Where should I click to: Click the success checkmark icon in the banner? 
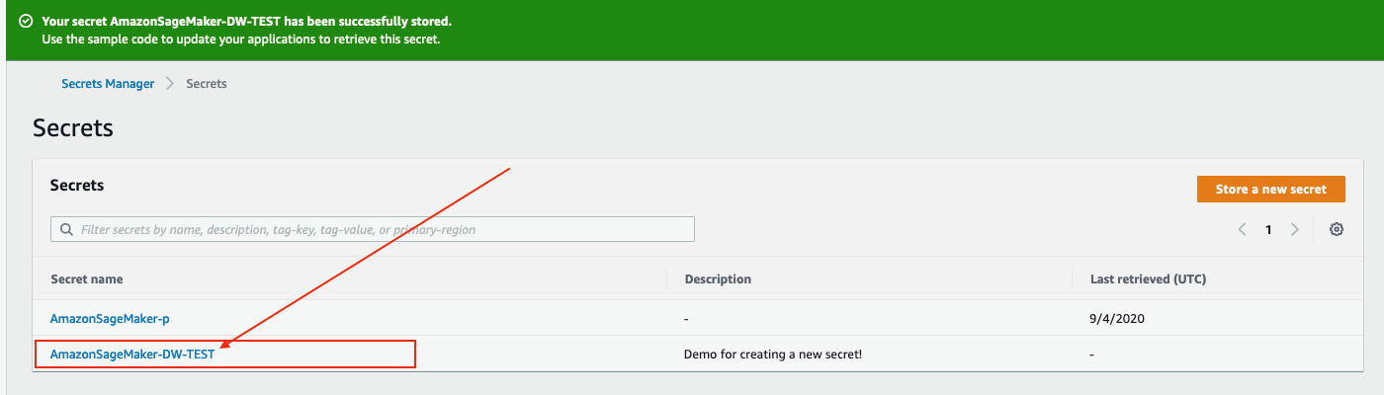26,21
